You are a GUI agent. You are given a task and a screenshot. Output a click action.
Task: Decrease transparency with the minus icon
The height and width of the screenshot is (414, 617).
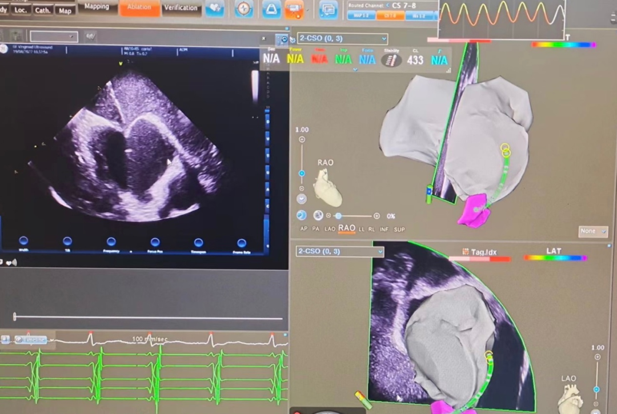pyautogui.click(x=328, y=215)
